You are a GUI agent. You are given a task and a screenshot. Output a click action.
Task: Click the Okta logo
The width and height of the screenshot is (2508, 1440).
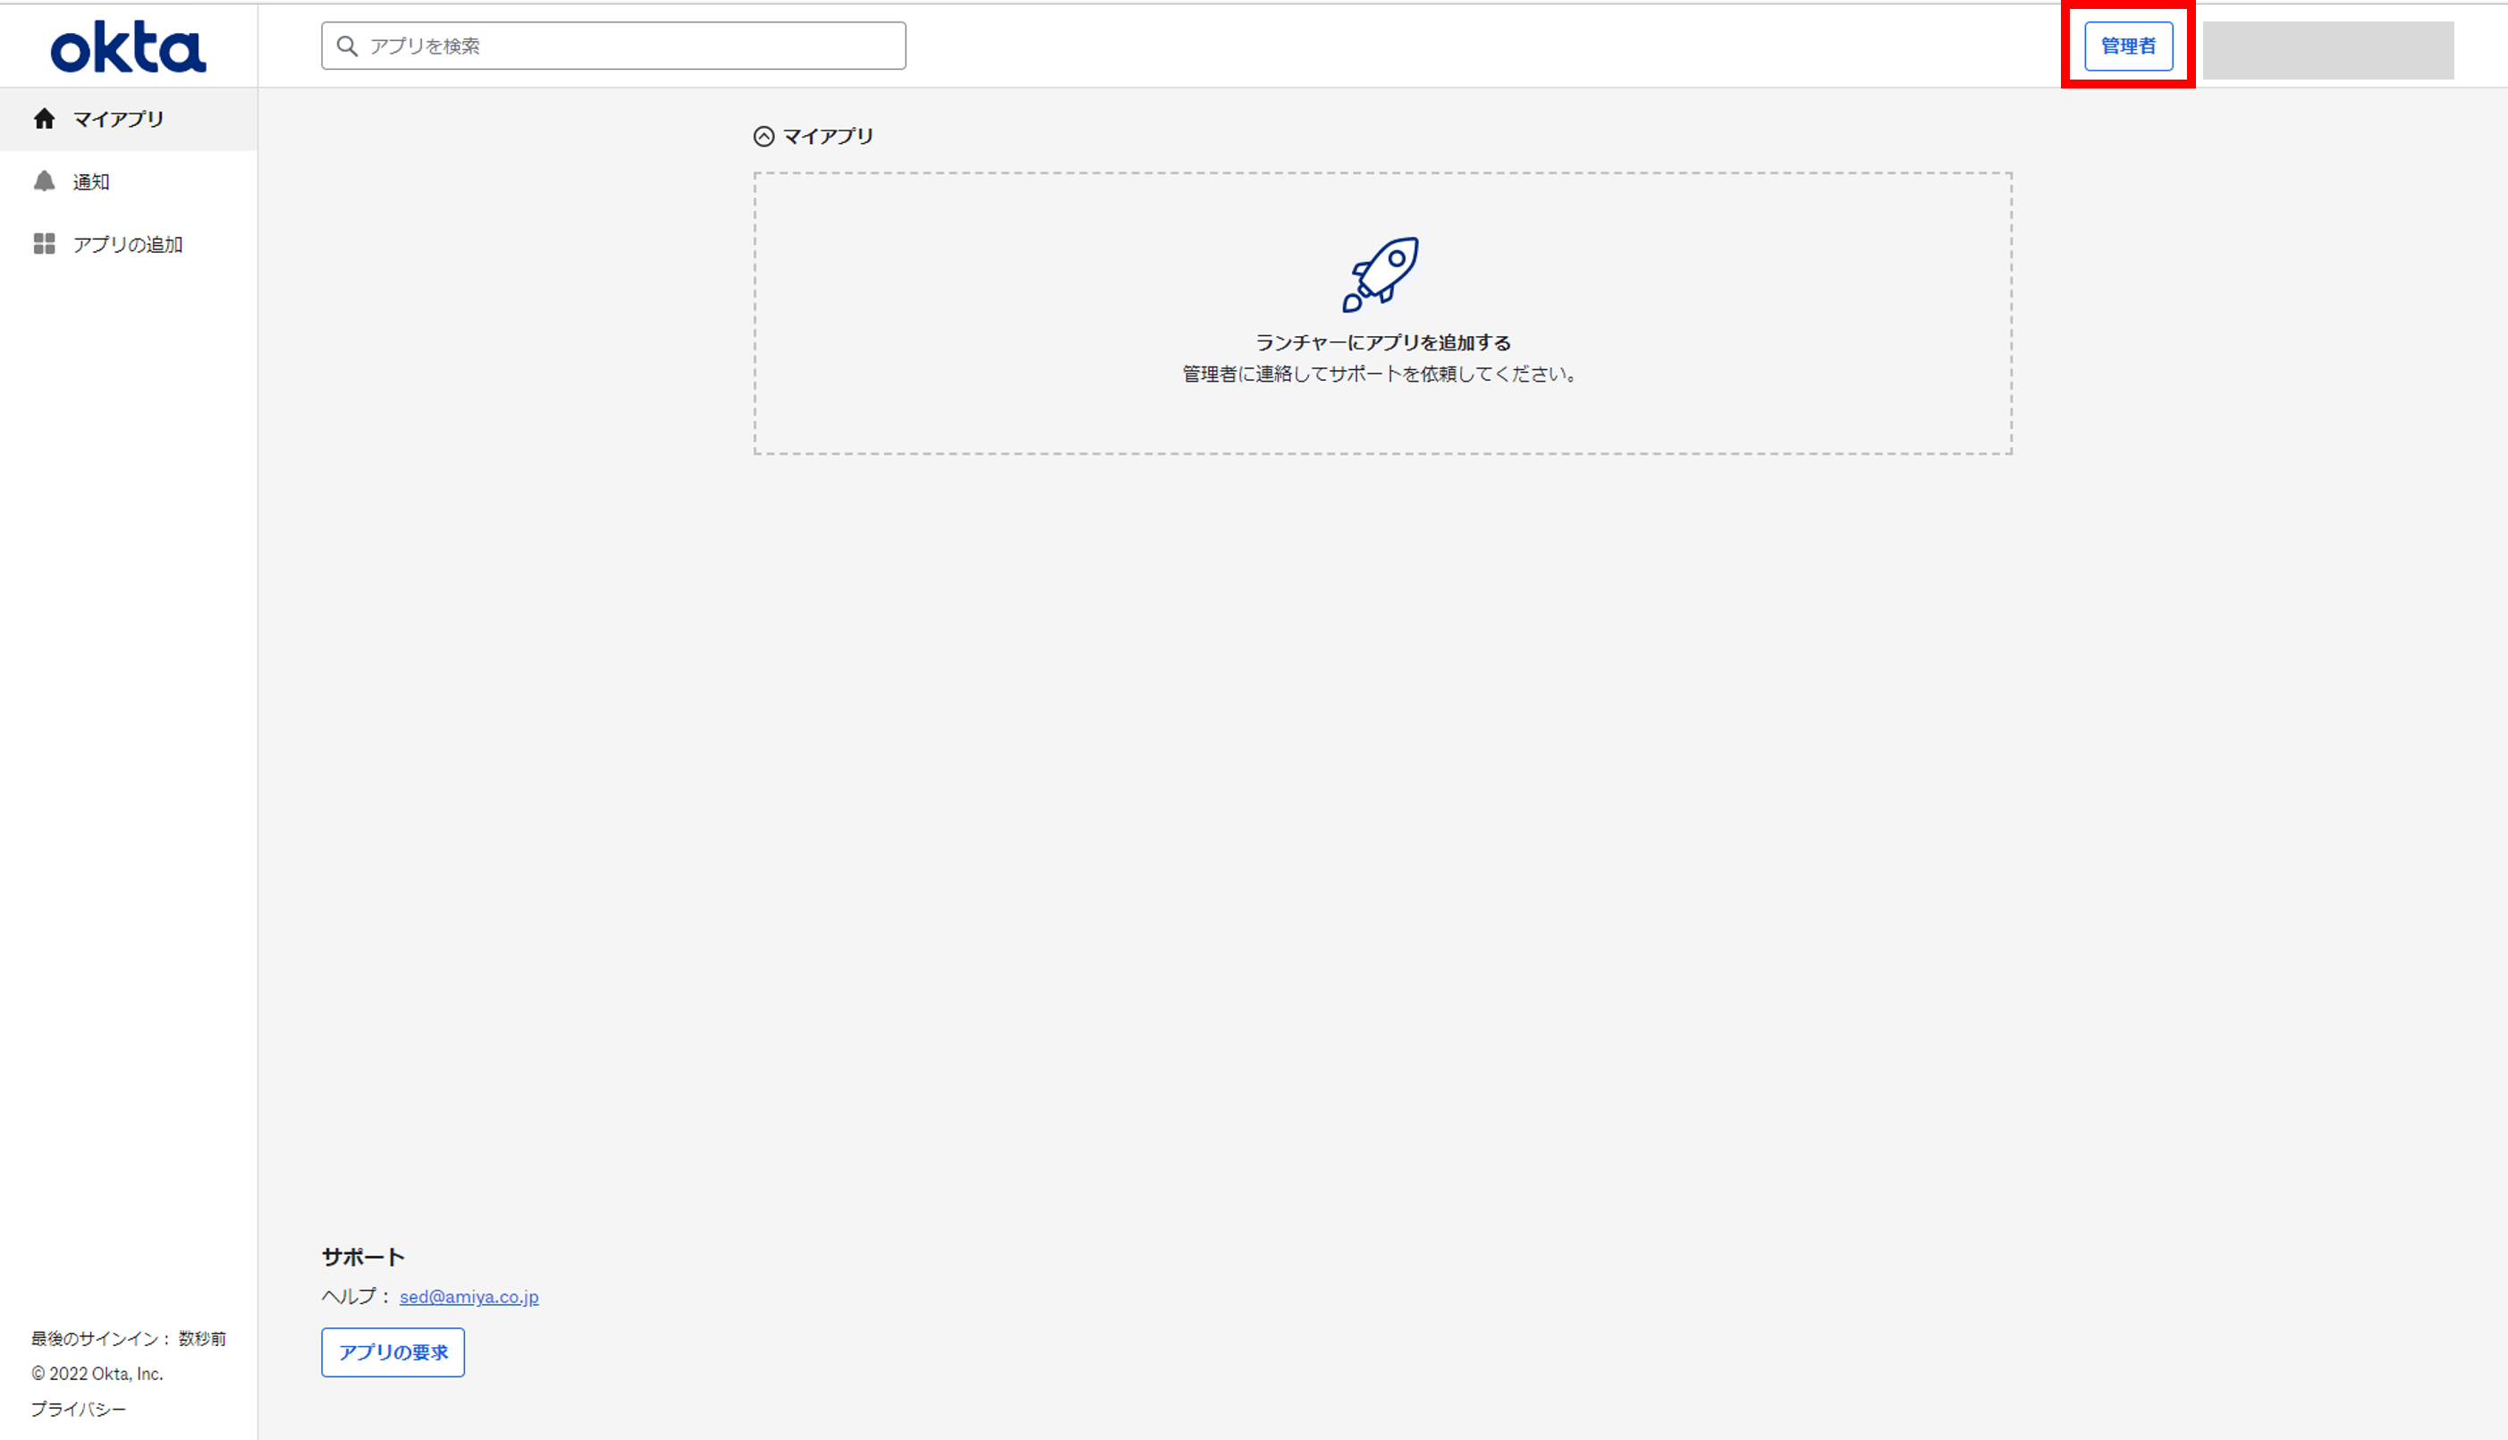pyautogui.click(x=129, y=47)
